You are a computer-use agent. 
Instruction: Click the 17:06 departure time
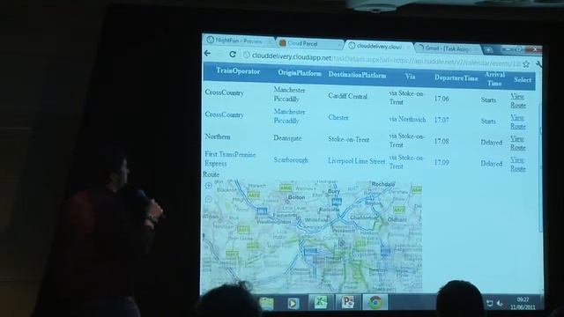[x=442, y=99]
